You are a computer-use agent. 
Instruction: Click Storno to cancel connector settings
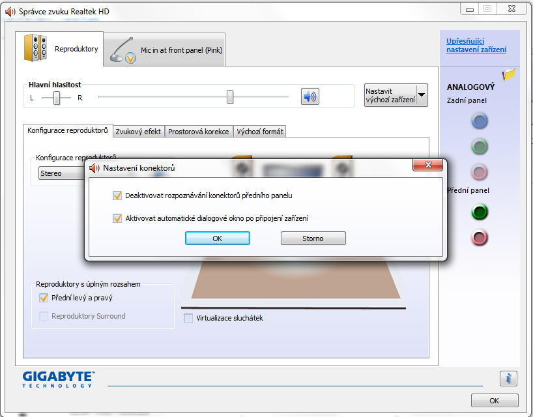[x=313, y=238]
